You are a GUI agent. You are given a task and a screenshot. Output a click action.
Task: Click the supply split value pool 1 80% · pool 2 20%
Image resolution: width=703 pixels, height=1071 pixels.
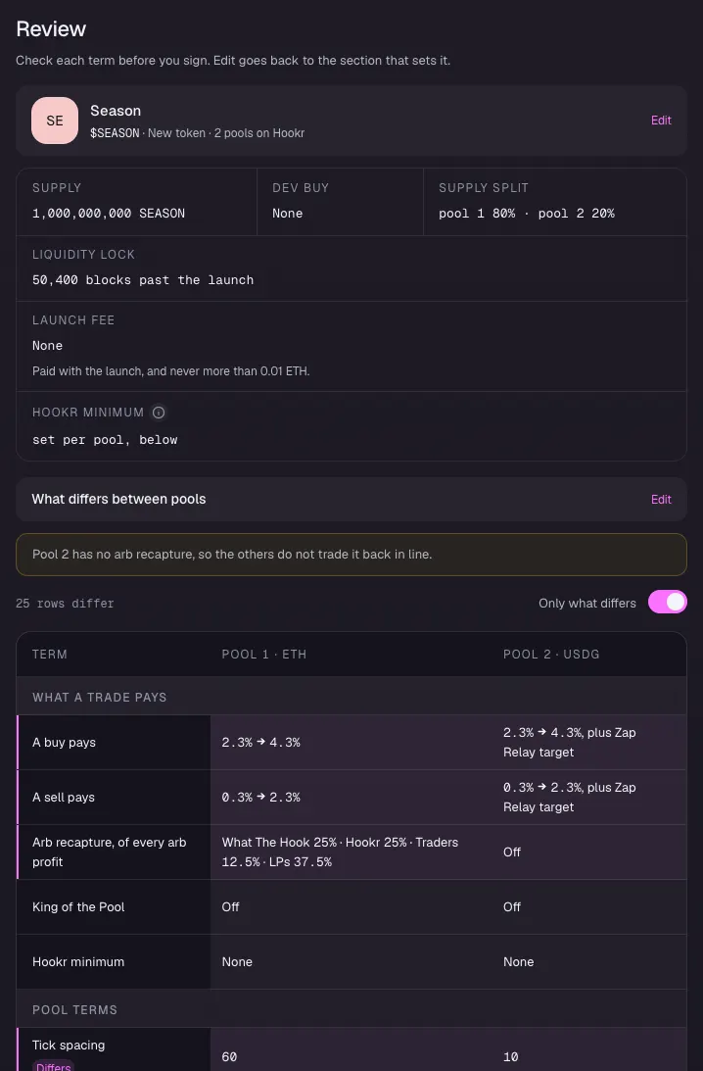click(526, 213)
